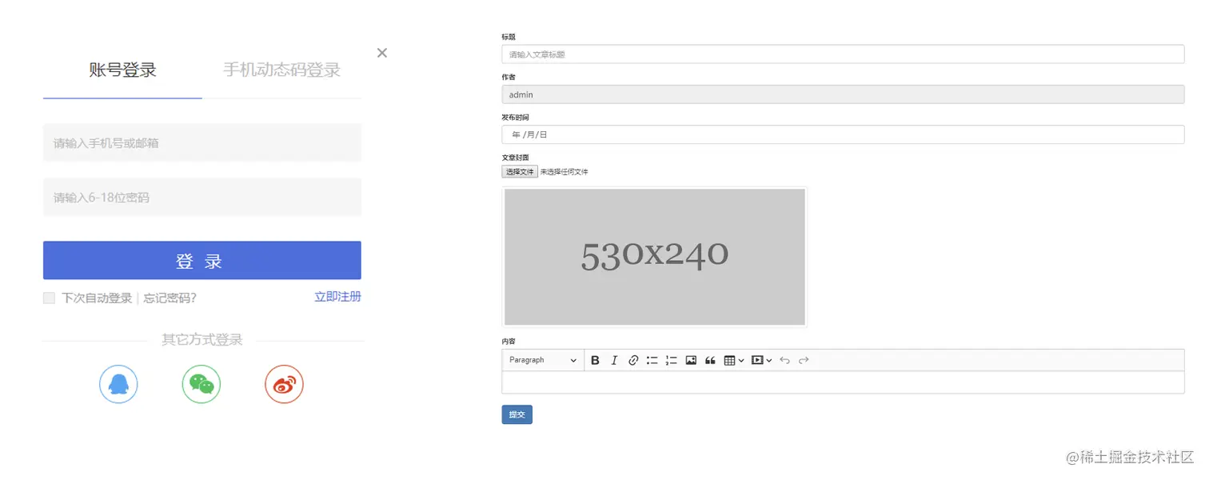Open the insert table dropdown
The width and height of the screenshot is (1209, 480).
point(734,361)
